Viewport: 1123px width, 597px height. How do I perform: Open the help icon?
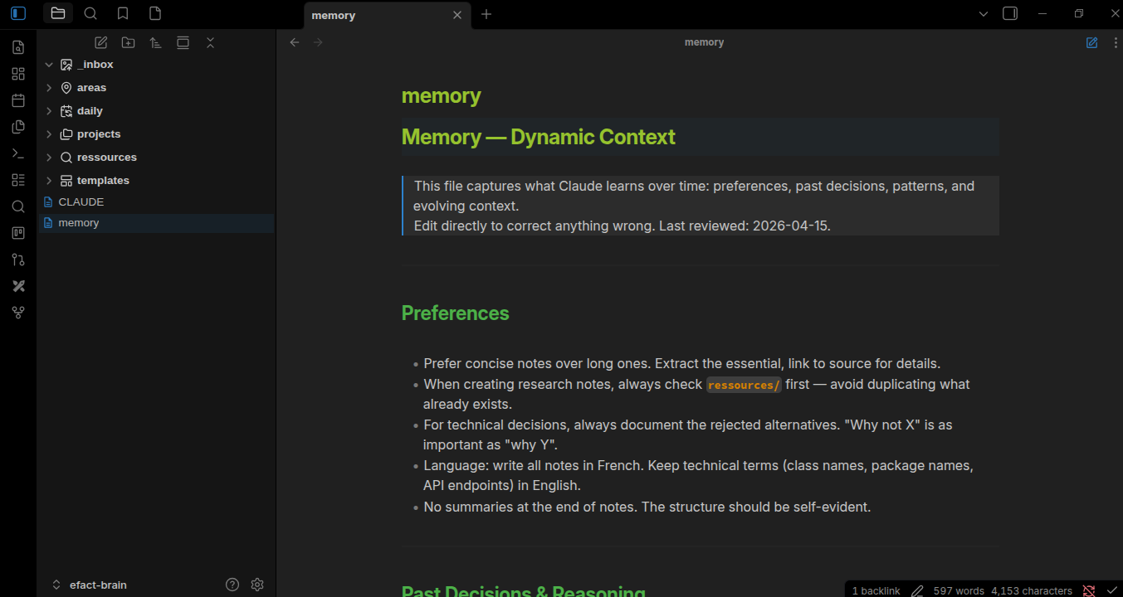click(232, 585)
